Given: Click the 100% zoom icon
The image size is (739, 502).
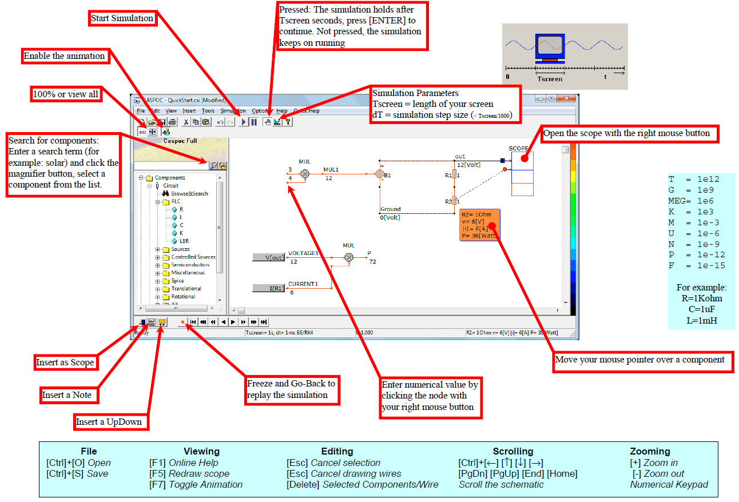Looking at the screenshot, I should coord(142,132).
